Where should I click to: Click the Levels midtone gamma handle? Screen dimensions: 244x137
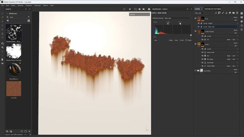click(168, 24)
